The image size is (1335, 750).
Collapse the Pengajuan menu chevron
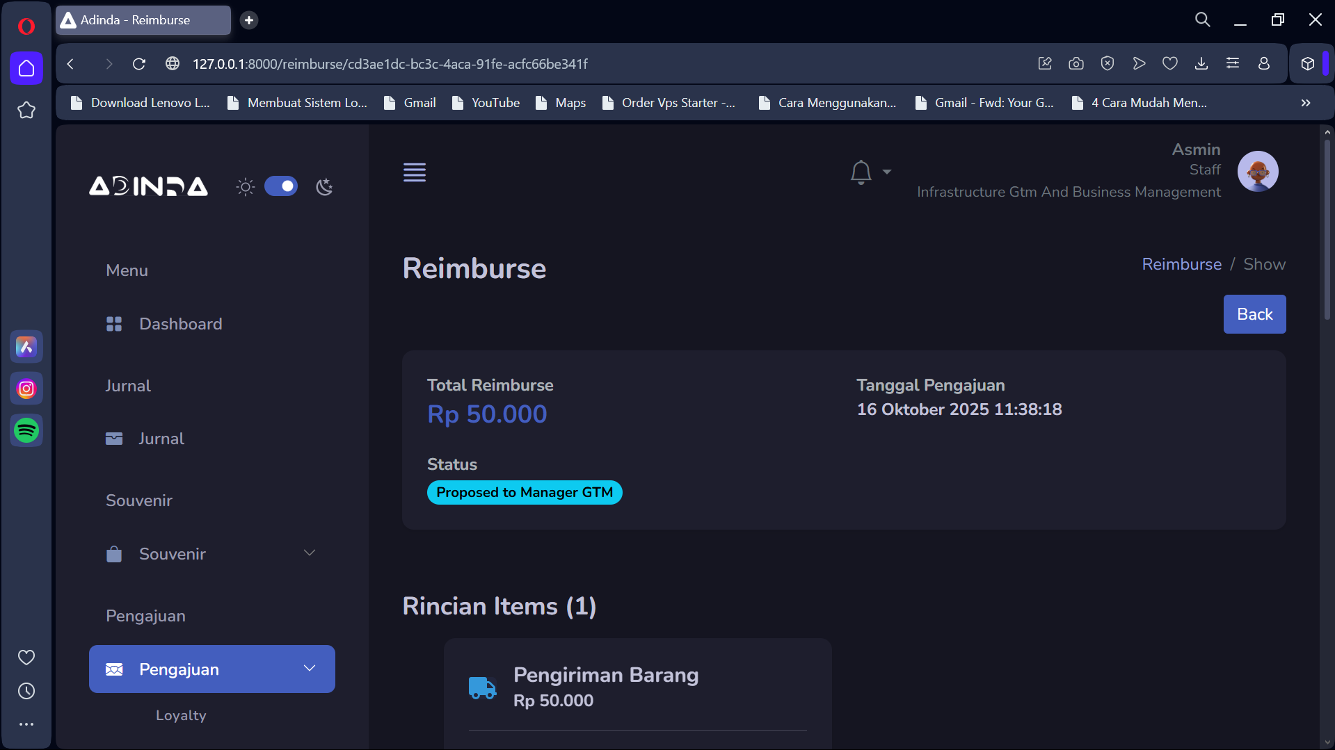[310, 669]
